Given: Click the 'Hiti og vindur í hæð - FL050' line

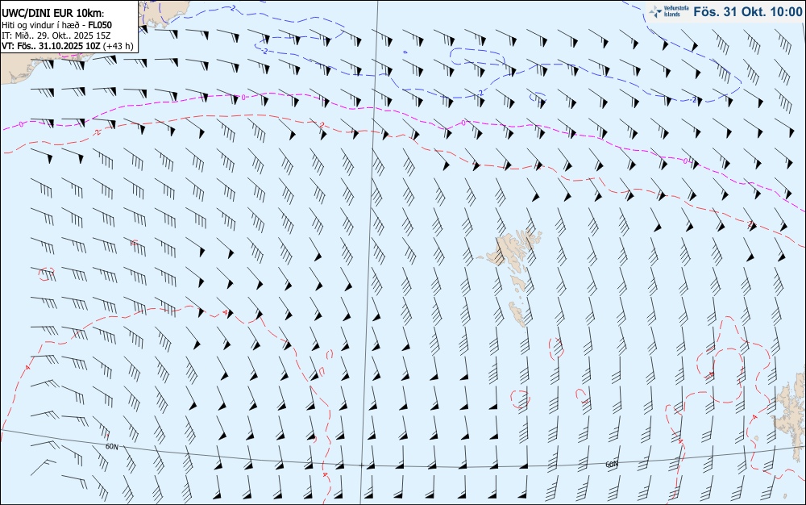Looking at the screenshot, I should point(56,25).
